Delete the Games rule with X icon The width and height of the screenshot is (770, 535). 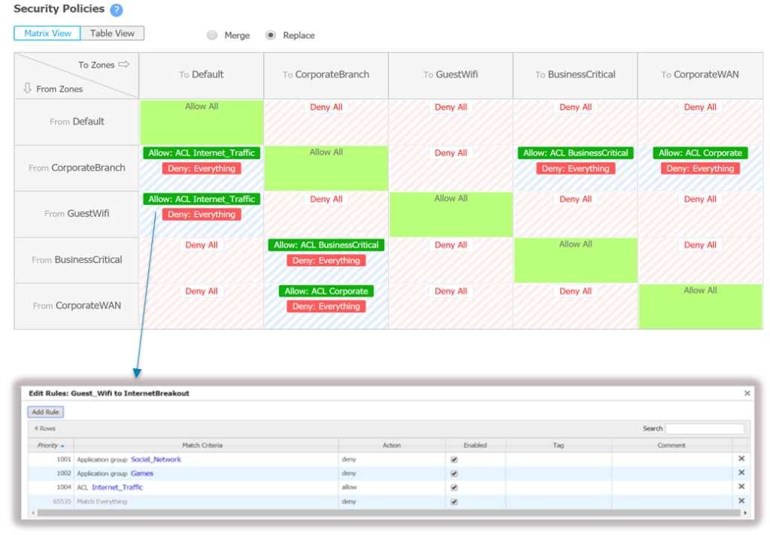(741, 473)
